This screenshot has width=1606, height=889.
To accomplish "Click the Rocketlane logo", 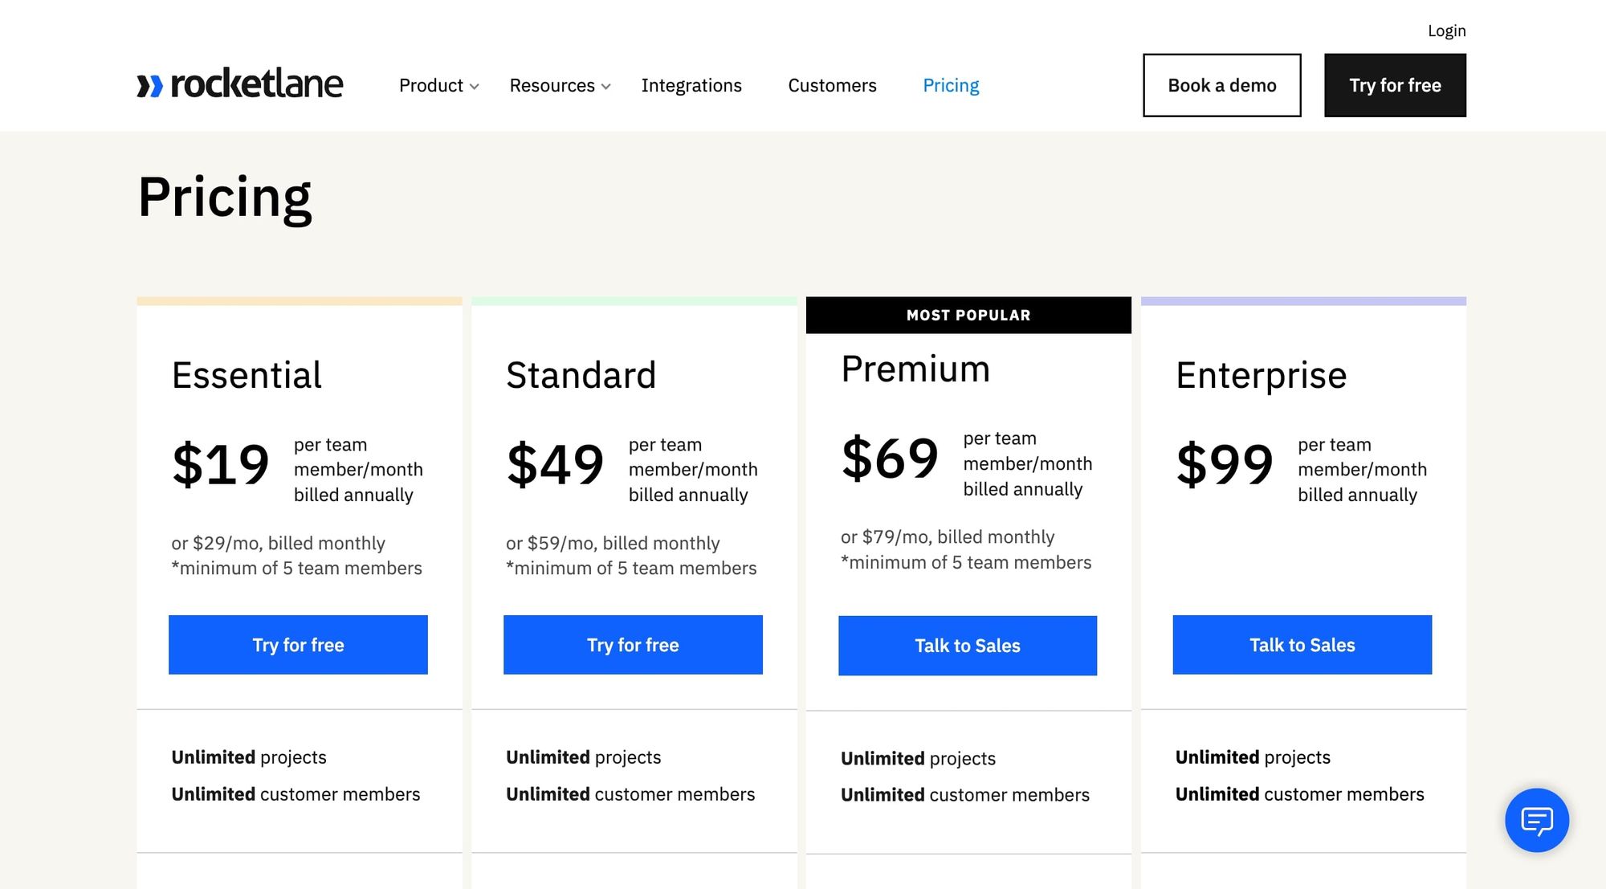I will coord(239,84).
